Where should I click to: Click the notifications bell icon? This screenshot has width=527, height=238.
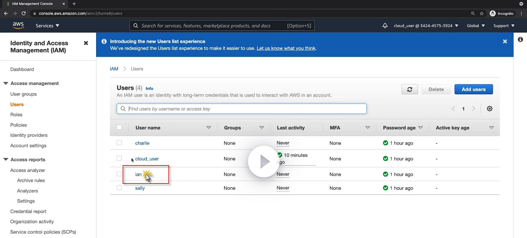point(385,26)
